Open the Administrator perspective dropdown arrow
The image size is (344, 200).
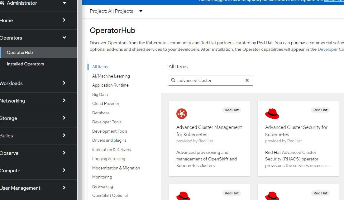(x=64, y=3)
